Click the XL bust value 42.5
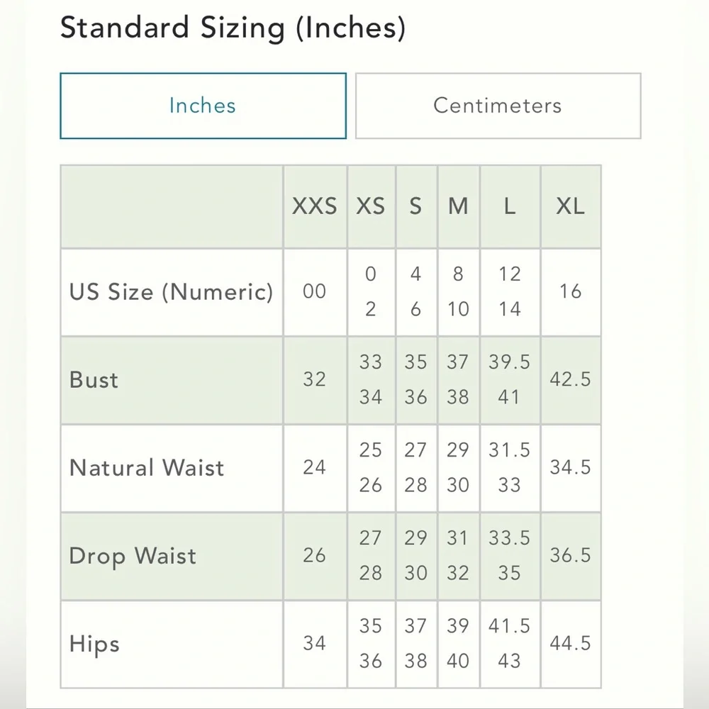 pos(571,379)
